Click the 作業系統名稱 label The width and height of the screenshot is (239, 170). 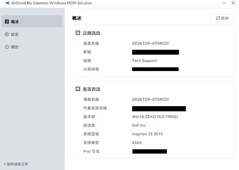point(95,108)
